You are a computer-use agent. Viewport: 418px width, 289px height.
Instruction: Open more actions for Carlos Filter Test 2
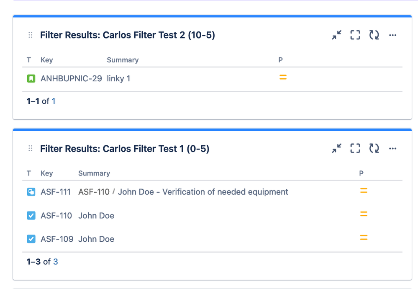[392, 35]
